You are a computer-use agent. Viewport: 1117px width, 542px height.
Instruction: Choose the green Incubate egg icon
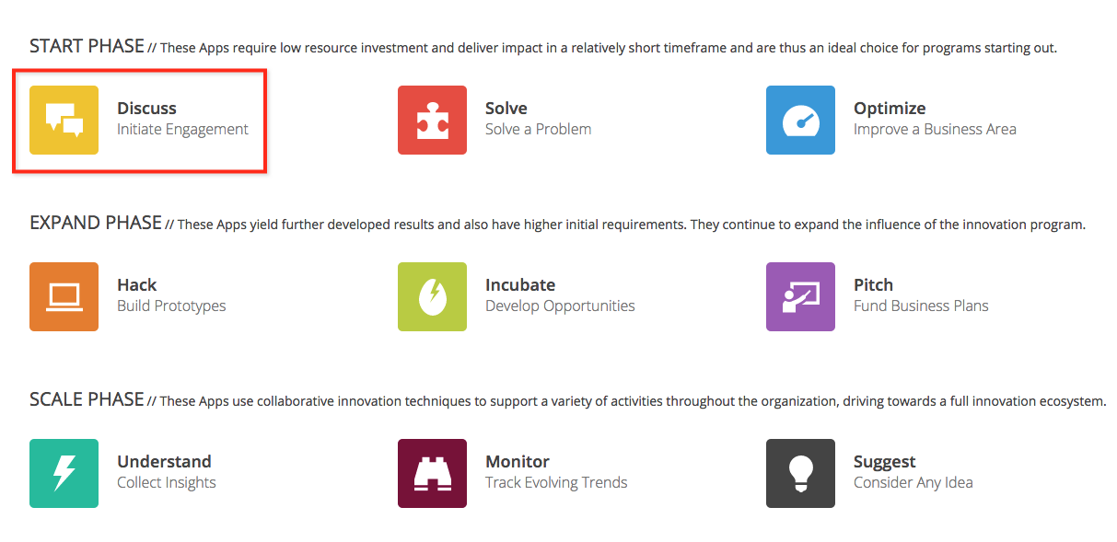click(432, 296)
